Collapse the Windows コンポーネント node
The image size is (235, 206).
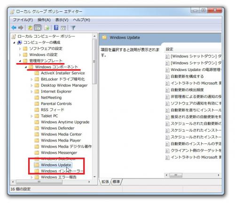[x=26, y=67]
